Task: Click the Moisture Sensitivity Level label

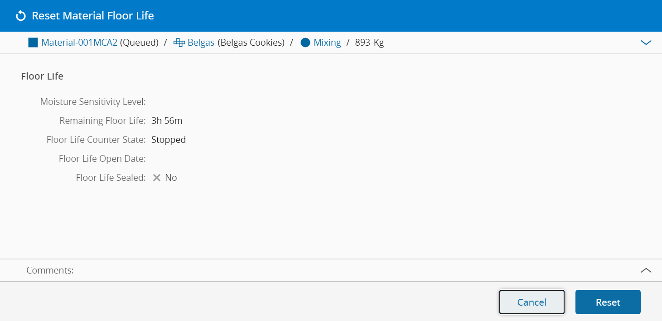Action: click(93, 102)
